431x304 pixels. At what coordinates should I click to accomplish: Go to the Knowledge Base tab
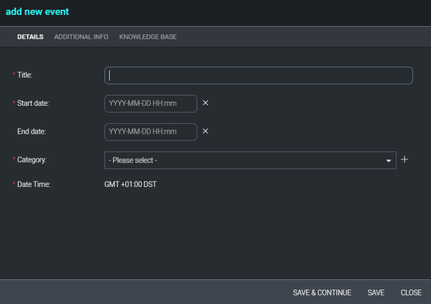click(x=148, y=37)
